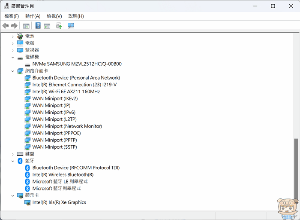The height and width of the screenshot is (220, 300).
Task: Click icon of Intel Wi-Fi 6E AX211 adapter
Action: pos(27,92)
